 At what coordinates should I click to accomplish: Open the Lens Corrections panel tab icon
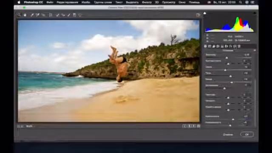pyautogui.click(x=226, y=46)
